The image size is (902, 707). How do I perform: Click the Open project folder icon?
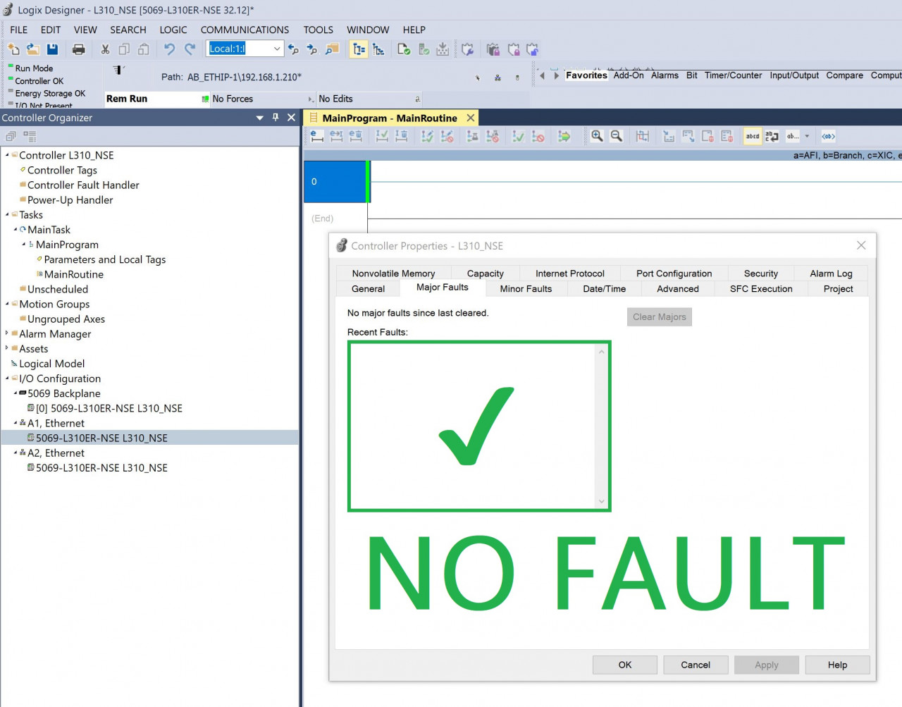[x=32, y=49]
